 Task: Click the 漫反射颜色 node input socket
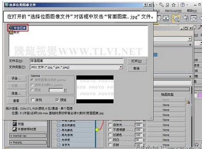click(x=58, y=125)
